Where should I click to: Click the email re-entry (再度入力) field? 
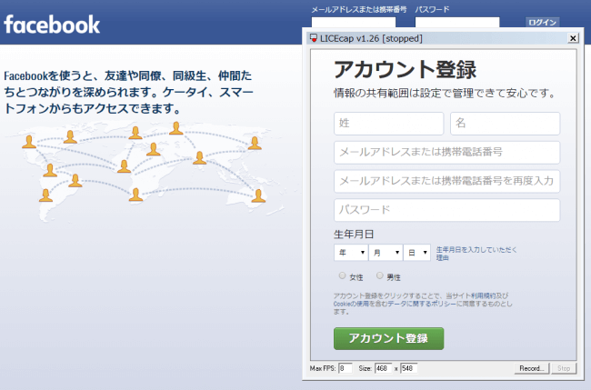(x=447, y=181)
